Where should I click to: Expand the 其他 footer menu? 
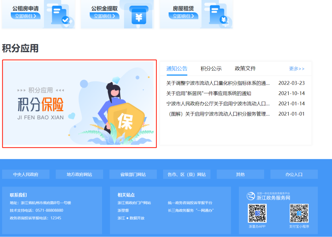tap(240, 174)
